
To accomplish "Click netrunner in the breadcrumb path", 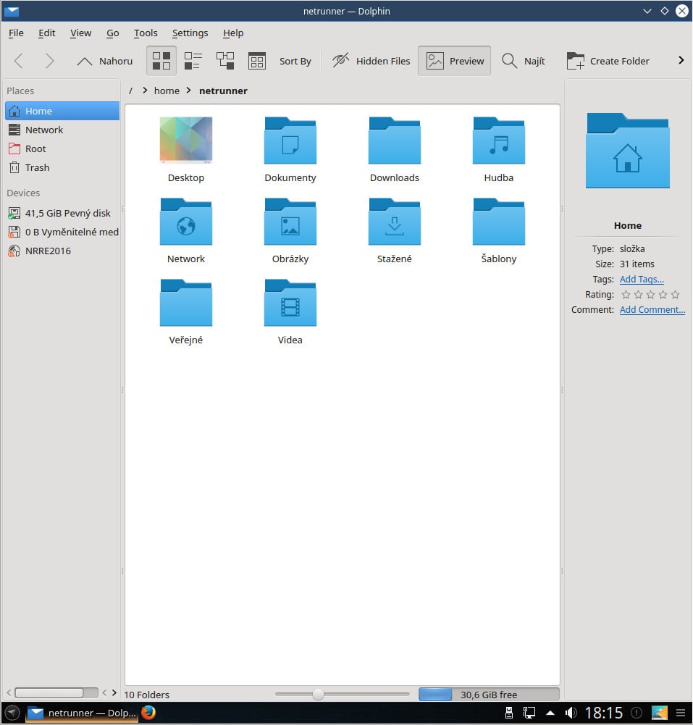I will point(223,91).
